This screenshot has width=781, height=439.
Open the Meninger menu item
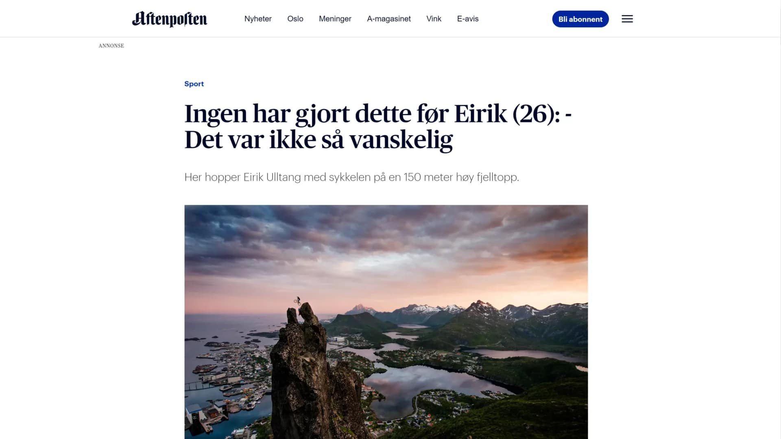click(x=335, y=19)
